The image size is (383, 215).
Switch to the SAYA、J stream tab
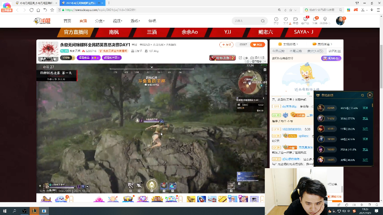[304, 32]
